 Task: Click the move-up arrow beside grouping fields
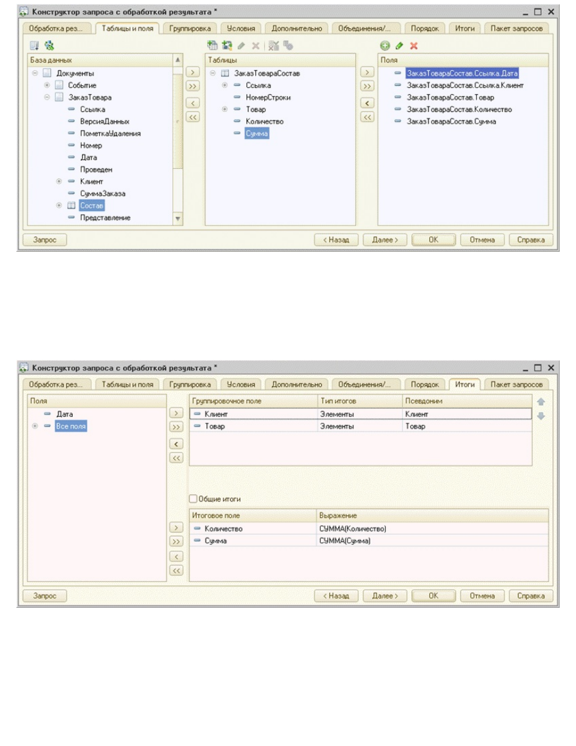541,401
